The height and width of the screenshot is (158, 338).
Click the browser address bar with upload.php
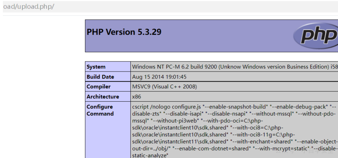pyautogui.click(x=170, y=7)
